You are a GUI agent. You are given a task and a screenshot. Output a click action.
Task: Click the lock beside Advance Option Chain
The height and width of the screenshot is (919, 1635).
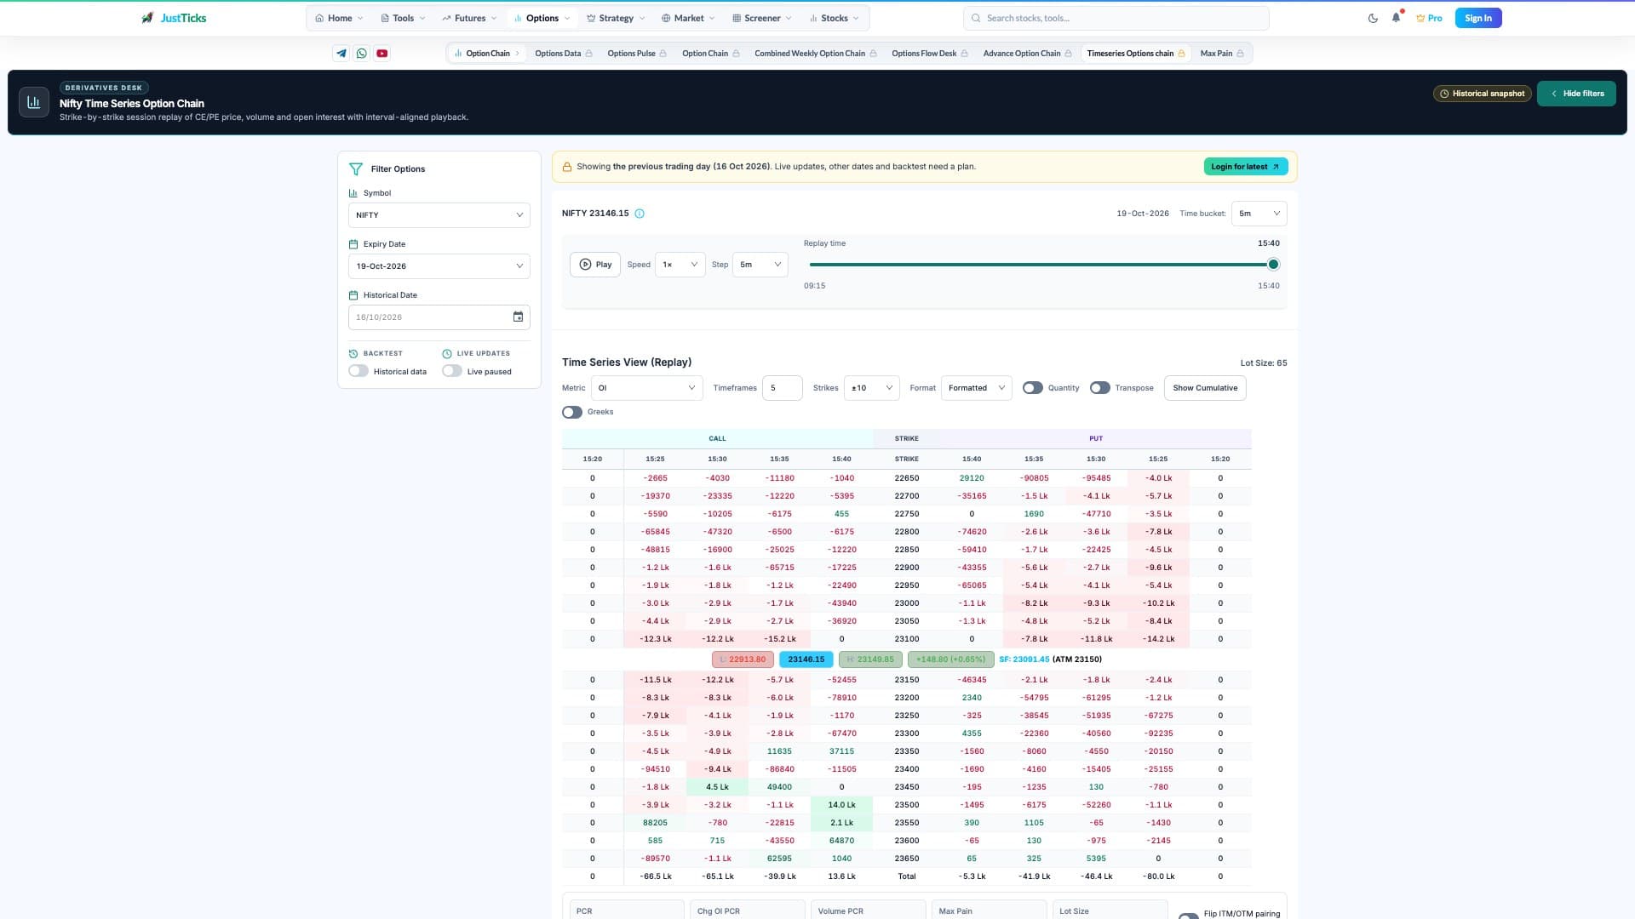point(1068,54)
